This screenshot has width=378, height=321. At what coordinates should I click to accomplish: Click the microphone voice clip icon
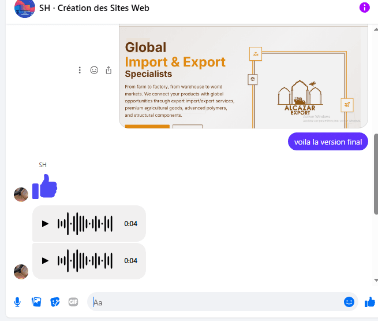[17, 302]
